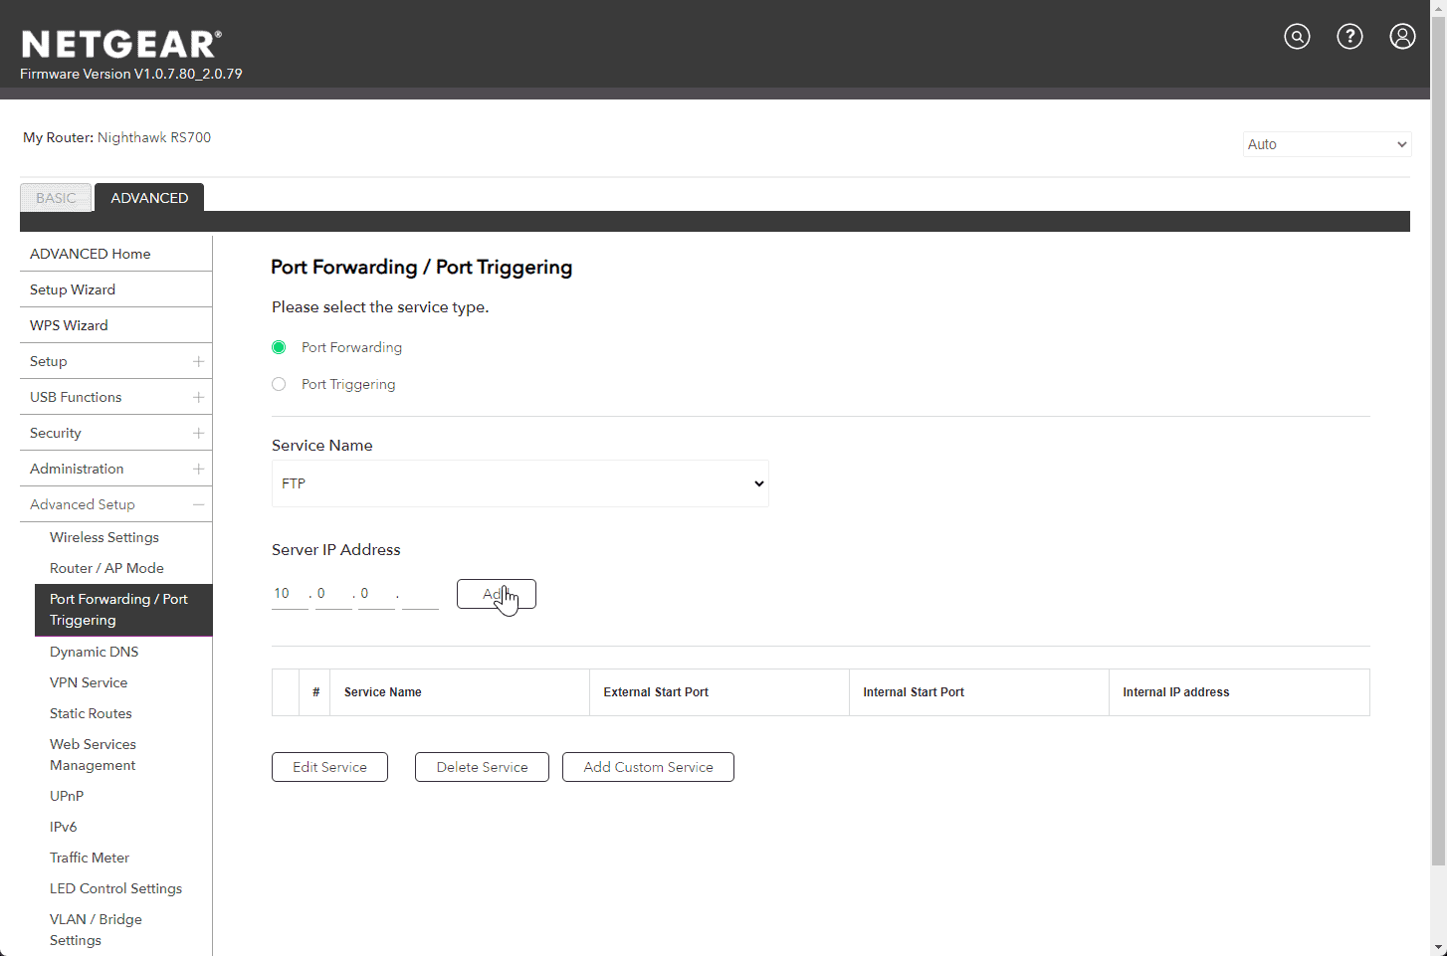
Task: Open the Service Name FTP dropdown
Action: 519,483
